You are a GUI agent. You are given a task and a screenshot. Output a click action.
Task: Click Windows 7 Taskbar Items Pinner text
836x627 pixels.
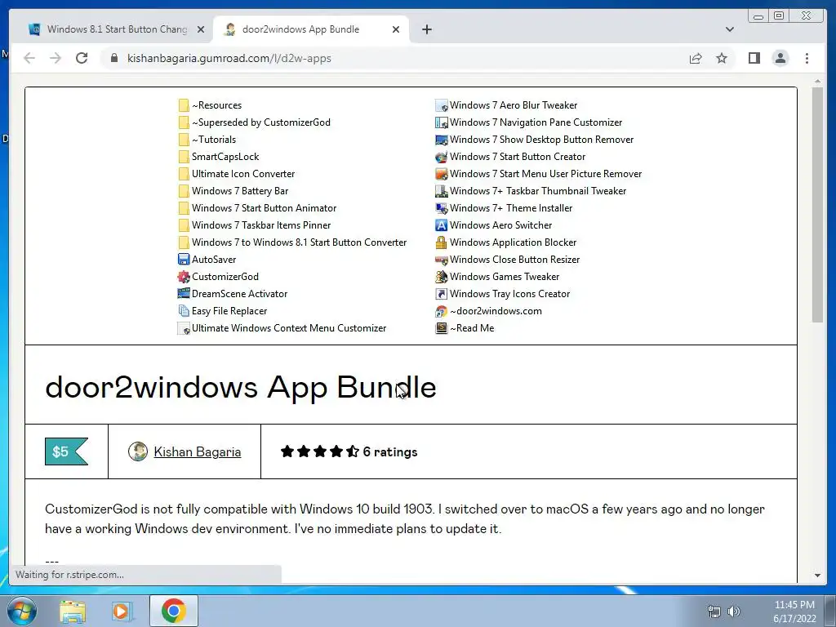click(x=261, y=225)
